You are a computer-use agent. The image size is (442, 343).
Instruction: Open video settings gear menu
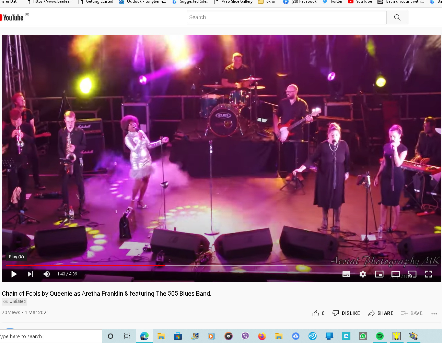tap(363, 274)
